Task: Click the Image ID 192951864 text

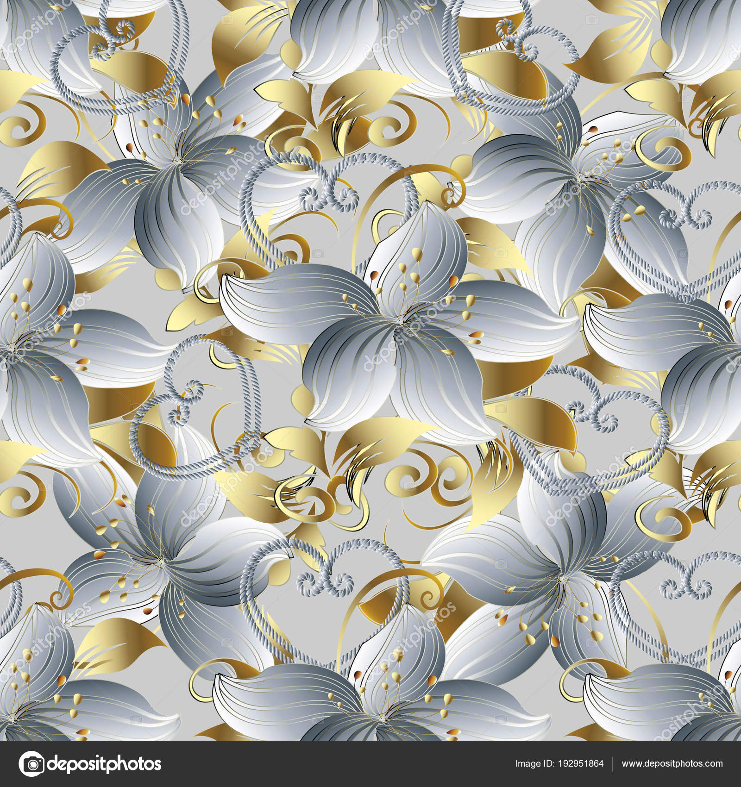Action: [558, 763]
